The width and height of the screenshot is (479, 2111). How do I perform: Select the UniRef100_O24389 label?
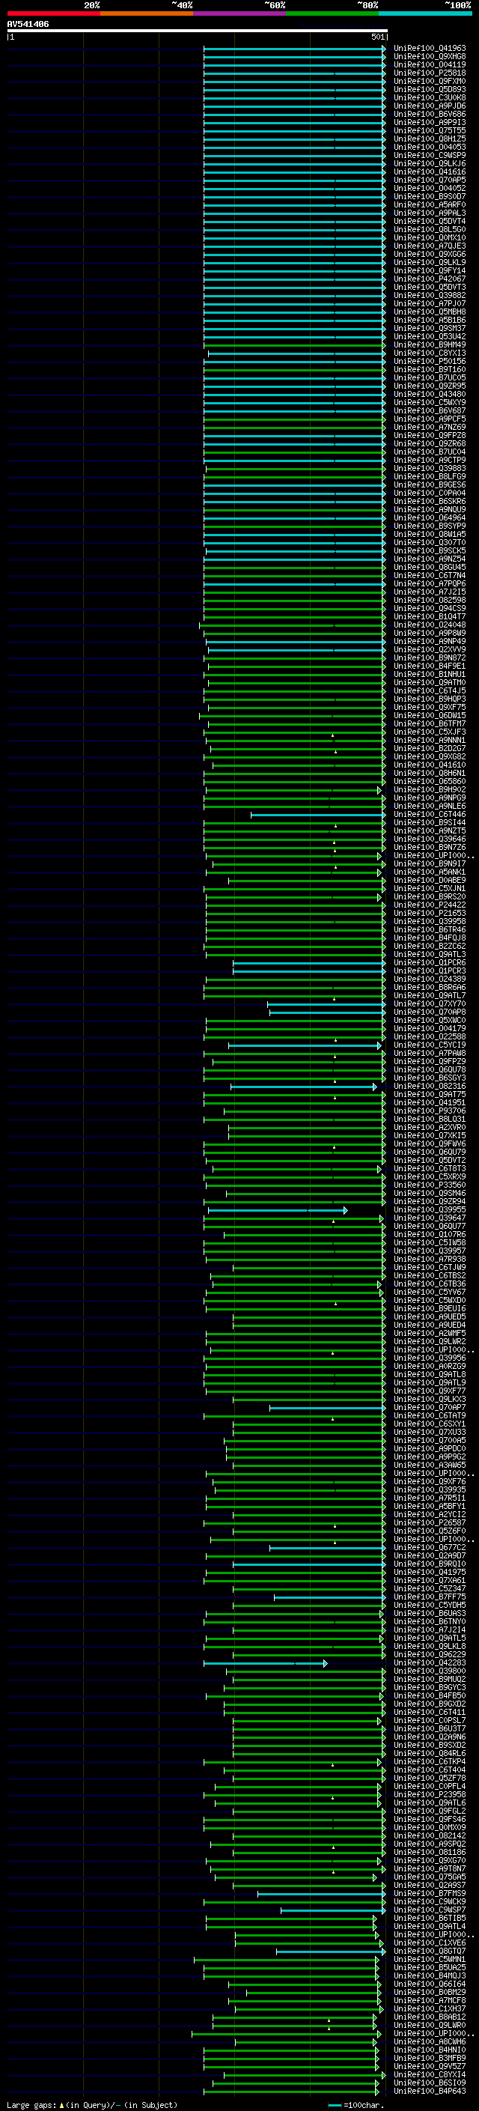(429, 979)
